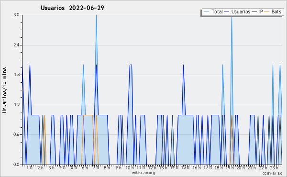Click the '1 h' x-axis label

[x=30, y=167]
